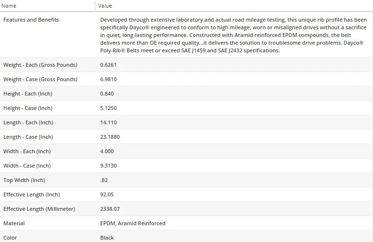Click the 0.6261 weight value

click(108, 65)
